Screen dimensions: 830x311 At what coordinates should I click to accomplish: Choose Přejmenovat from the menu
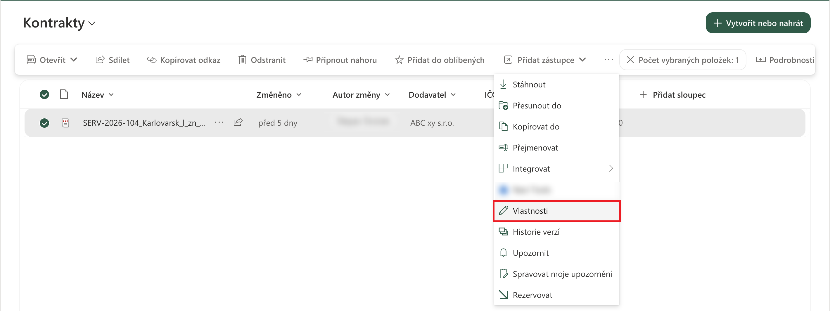coord(556,148)
